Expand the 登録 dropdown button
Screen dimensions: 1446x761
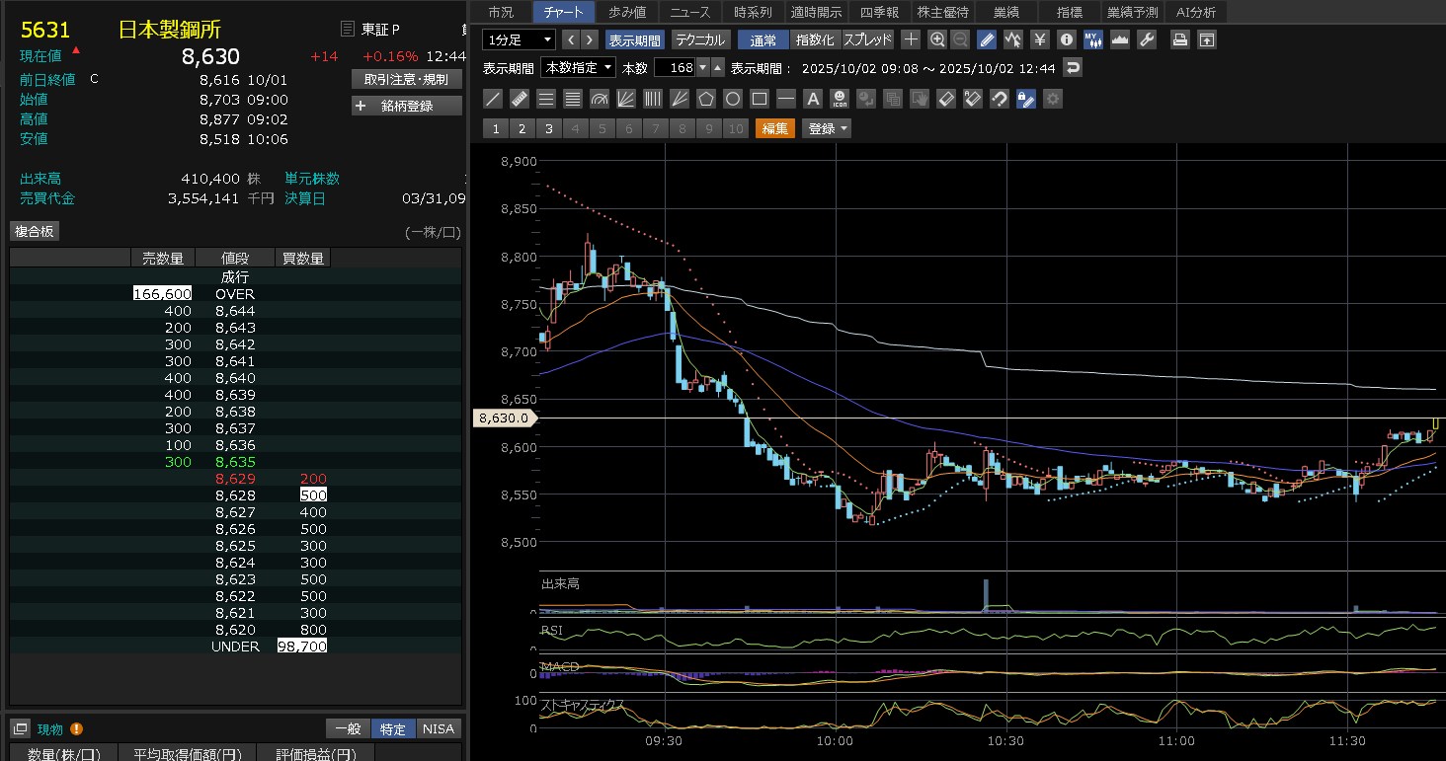click(x=827, y=128)
